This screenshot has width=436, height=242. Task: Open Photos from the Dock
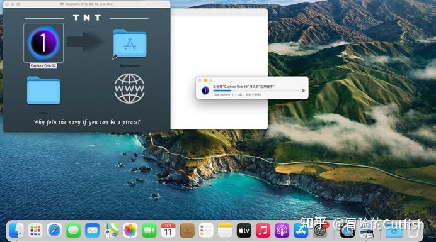130,230
